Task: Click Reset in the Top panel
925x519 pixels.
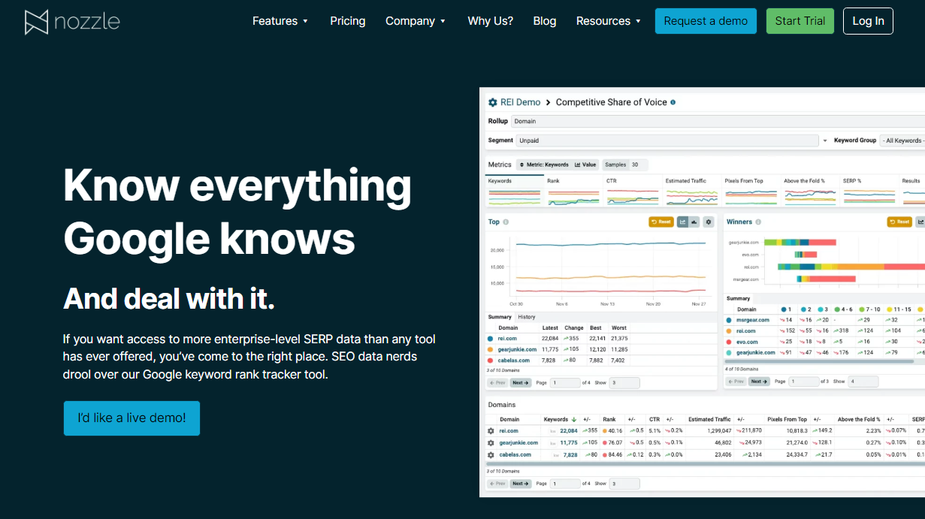Action: [661, 222]
